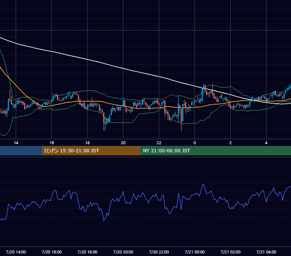Screen dimensions: 291x256
Task: Click the 4 hour label on price chart axis
Action: [x=266, y=143]
